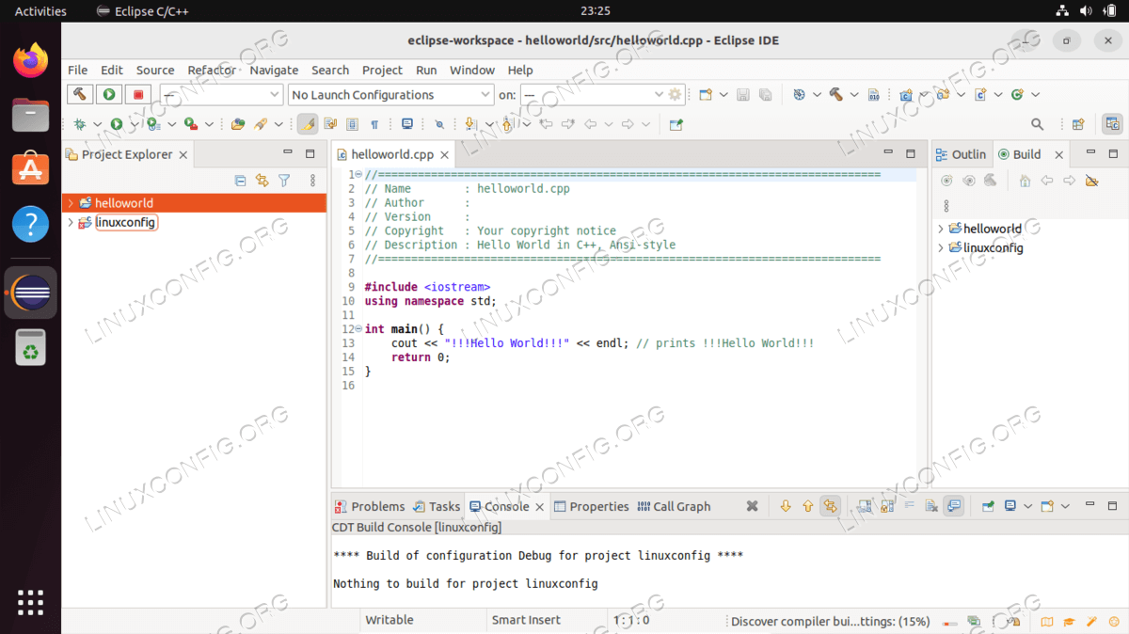1129x634 pixels.
Task: Close the Project Explorer view
Action: tap(183, 155)
